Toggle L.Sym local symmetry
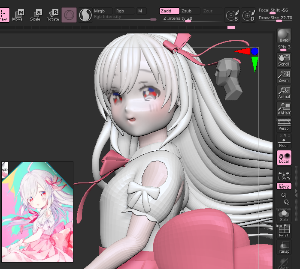The image size is (300, 269). coord(284,174)
